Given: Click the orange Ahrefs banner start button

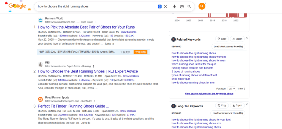Looking at the screenshot, I should click(x=140, y=52).
